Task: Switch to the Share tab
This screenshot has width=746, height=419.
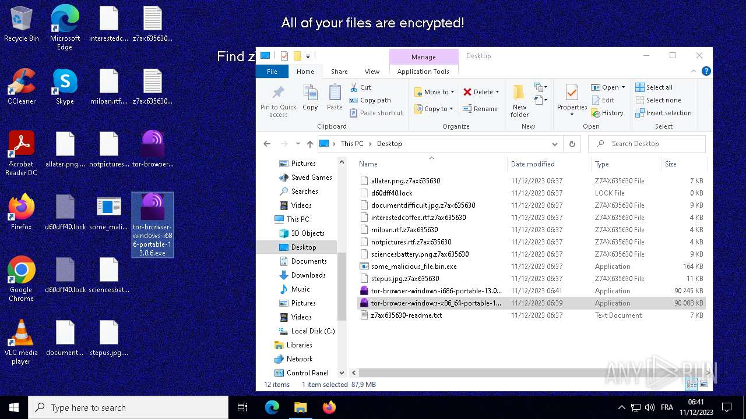Action: click(339, 72)
